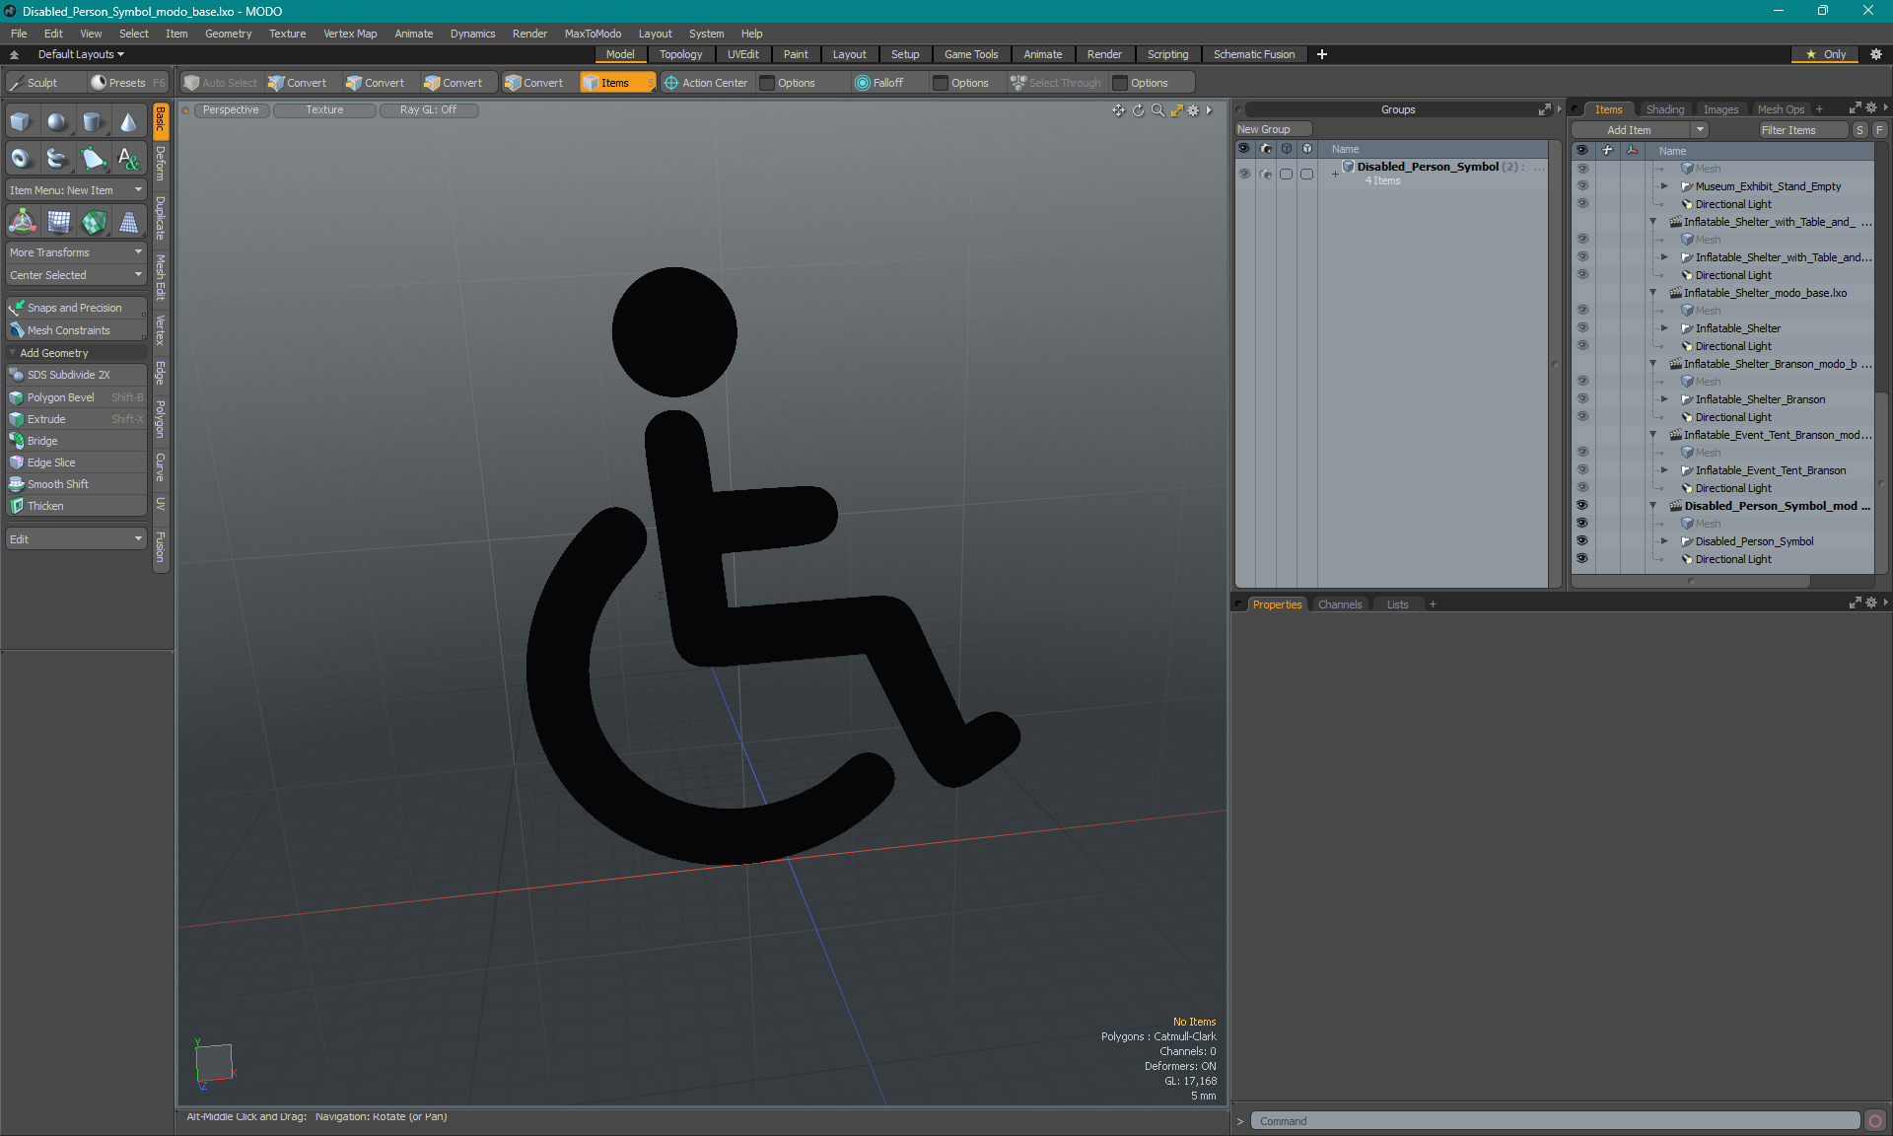Click the viewport settings gear icon
1893x1136 pixels.
point(1193,110)
